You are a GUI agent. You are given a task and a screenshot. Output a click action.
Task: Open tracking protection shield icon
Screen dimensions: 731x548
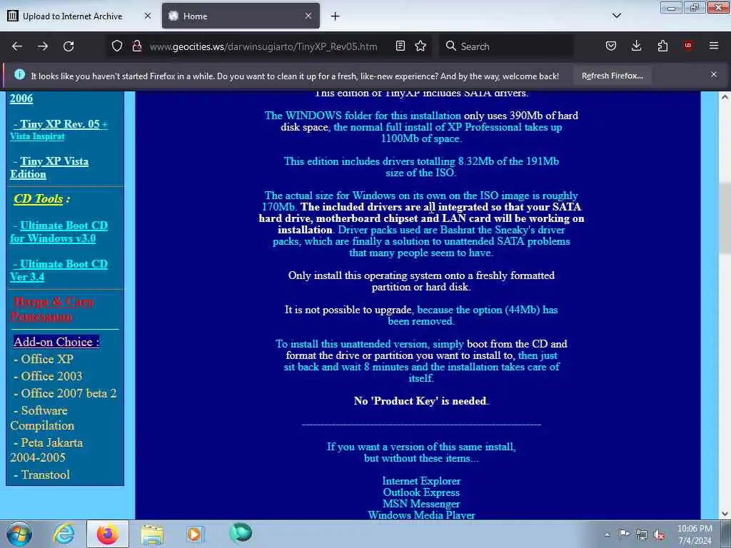(117, 46)
